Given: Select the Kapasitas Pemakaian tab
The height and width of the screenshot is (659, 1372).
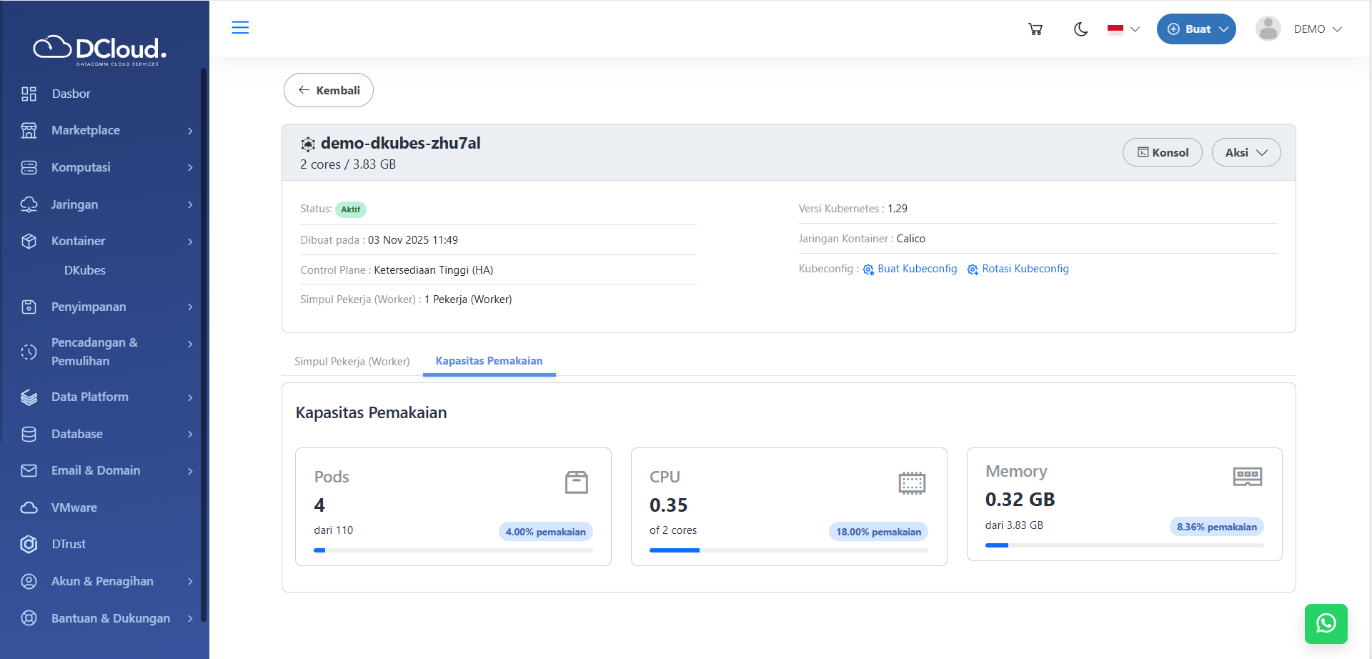Looking at the screenshot, I should point(489,361).
